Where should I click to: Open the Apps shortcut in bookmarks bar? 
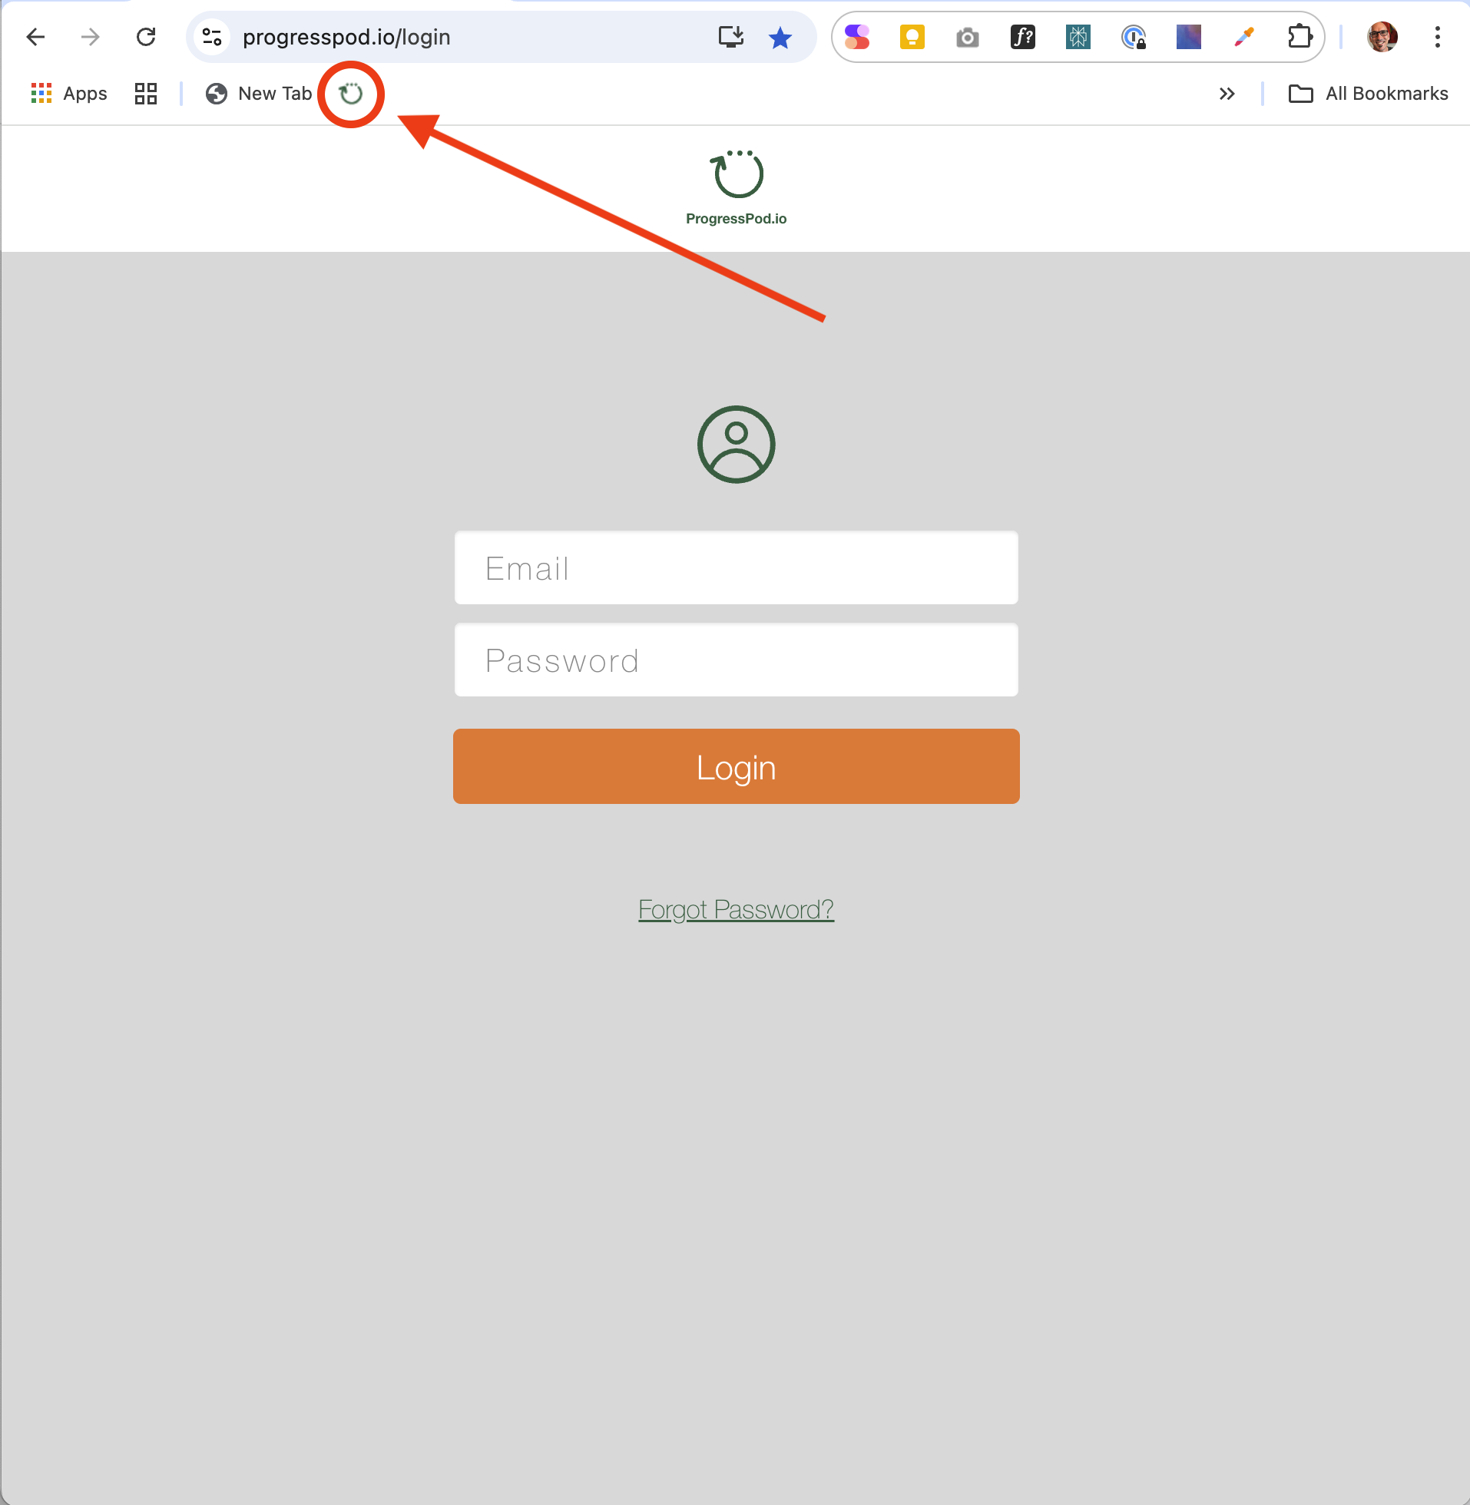(68, 94)
